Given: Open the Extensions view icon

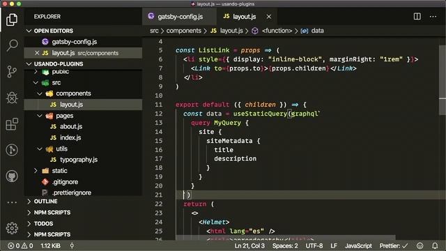Looking at the screenshot, I should pos(12,124).
